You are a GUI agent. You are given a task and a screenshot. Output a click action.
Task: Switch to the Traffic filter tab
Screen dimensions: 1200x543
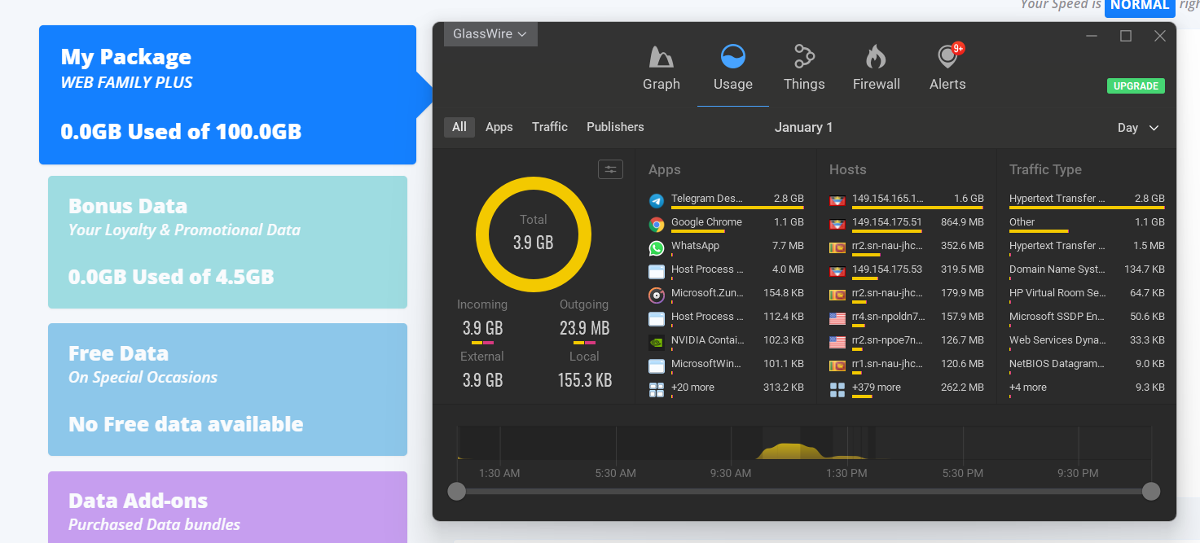pos(550,127)
